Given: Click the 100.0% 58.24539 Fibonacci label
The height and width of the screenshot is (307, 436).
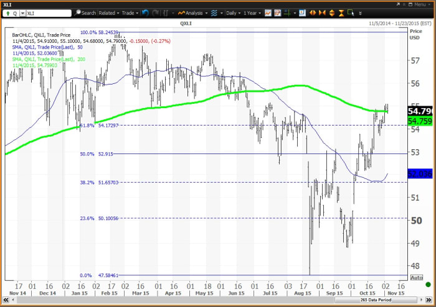Looking at the screenshot, I should click(99, 32).
